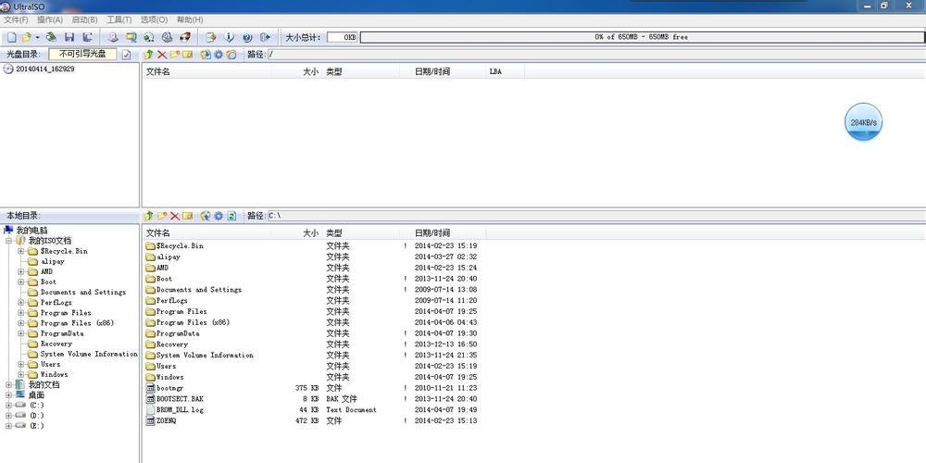Screen dimensions: 926x463
Task: Click boot info icon beside 不可引导光盘
Action: pyautogui.click(x=126, y=55)
